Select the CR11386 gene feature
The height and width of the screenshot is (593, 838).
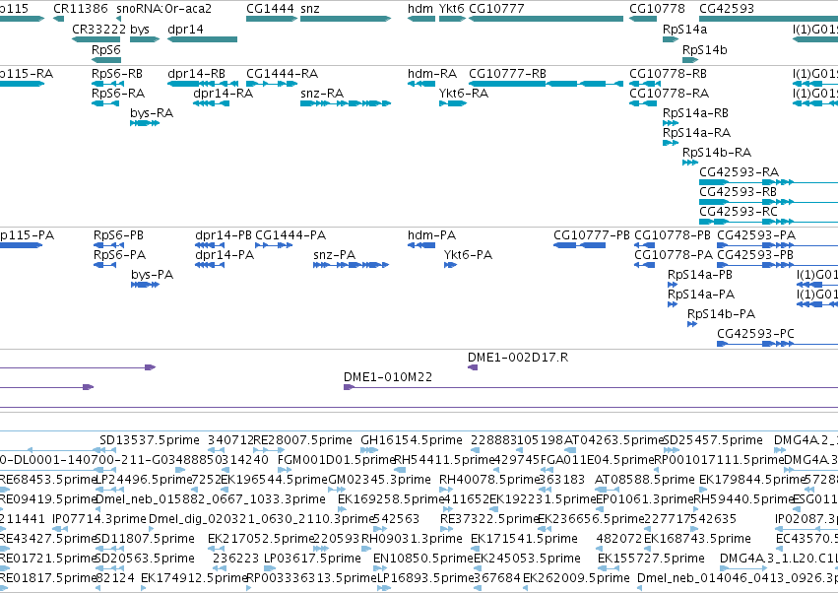click(58, 19)
